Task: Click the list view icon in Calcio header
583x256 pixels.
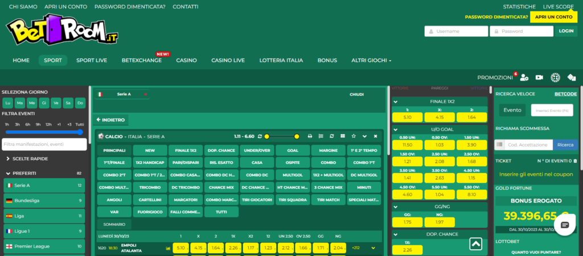Action: pyautogui.click(x=321, y=136)
